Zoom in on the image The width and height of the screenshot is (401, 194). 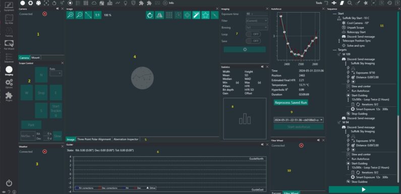(70, 15)
